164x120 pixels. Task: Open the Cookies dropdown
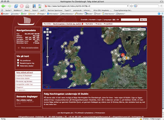coord(15,14)
